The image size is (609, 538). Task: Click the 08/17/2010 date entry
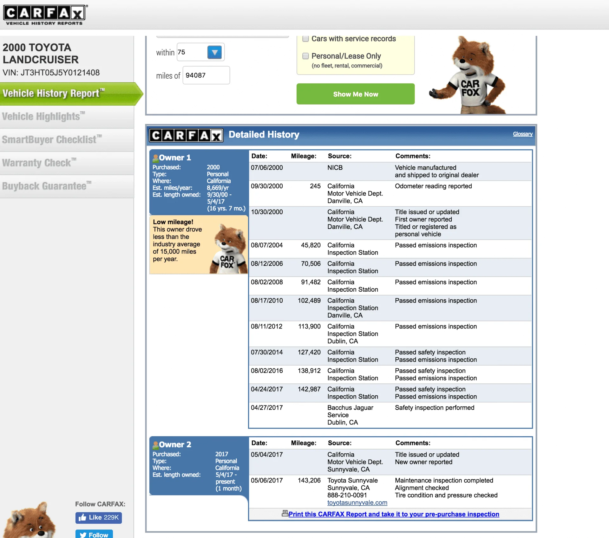click(x=267, y=301)
